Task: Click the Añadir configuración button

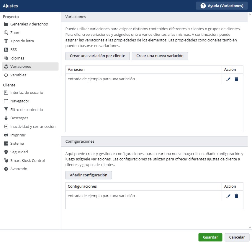Action: coord(89,175)
